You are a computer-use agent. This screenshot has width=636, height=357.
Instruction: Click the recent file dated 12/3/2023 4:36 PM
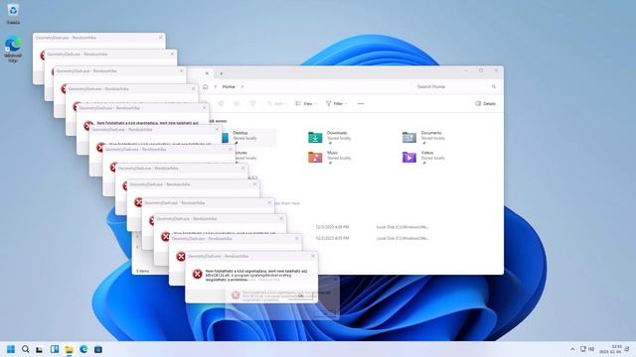[332, 227]
